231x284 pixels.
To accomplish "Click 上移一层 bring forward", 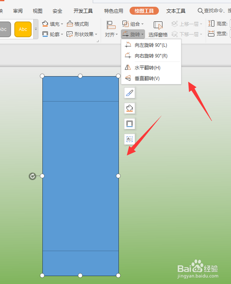I will 185,24.
